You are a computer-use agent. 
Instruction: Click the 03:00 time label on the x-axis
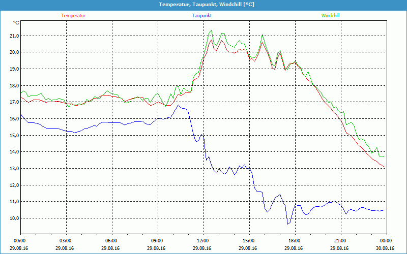coord(66,241)
